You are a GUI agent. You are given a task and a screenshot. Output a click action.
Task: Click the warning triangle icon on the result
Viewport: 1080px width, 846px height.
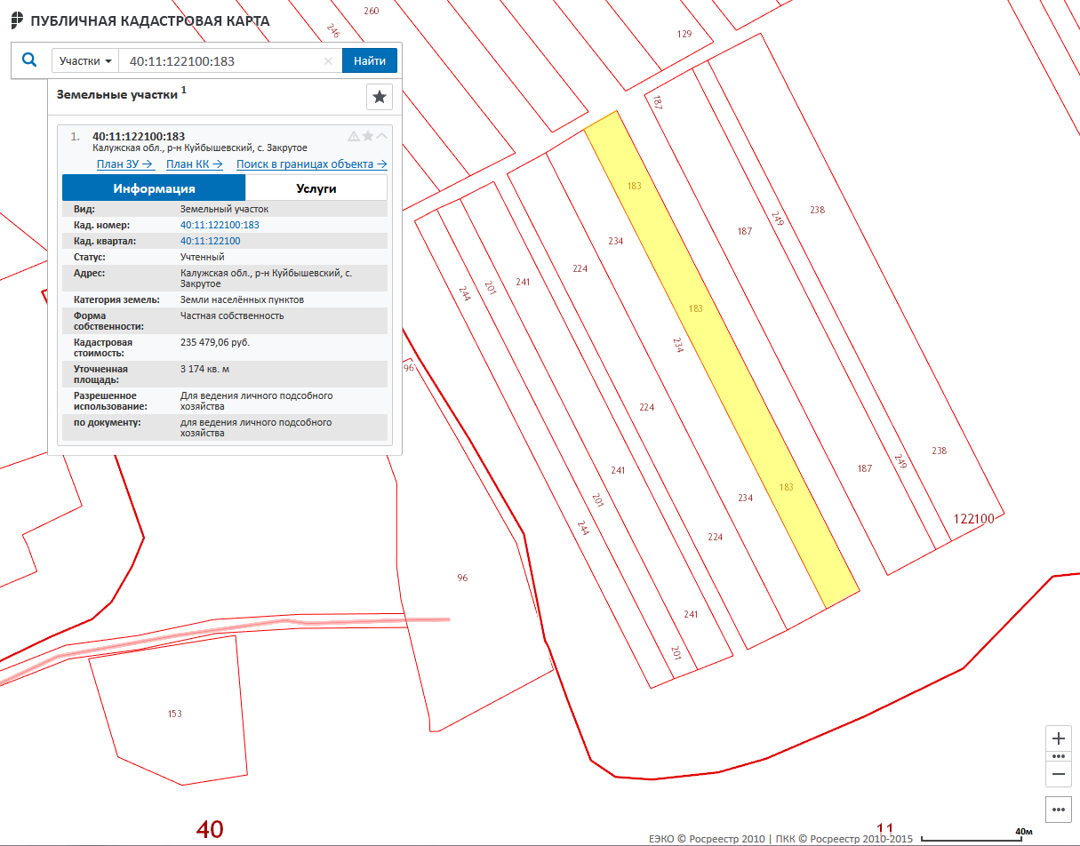click(x=354, y=136)
